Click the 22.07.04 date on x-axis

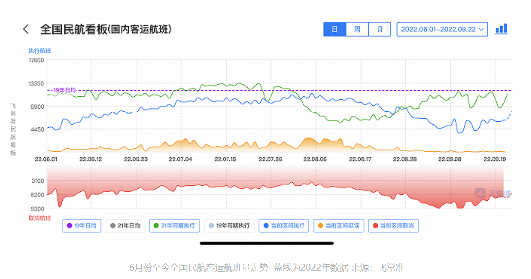tap(180, 159)
